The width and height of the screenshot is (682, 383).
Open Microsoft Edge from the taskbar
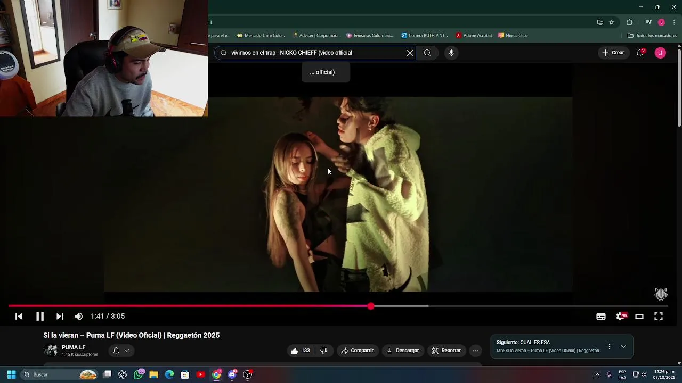click(169, 374)
